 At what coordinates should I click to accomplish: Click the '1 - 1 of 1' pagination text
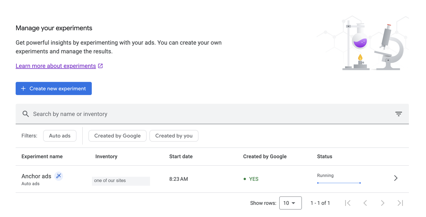320,203
